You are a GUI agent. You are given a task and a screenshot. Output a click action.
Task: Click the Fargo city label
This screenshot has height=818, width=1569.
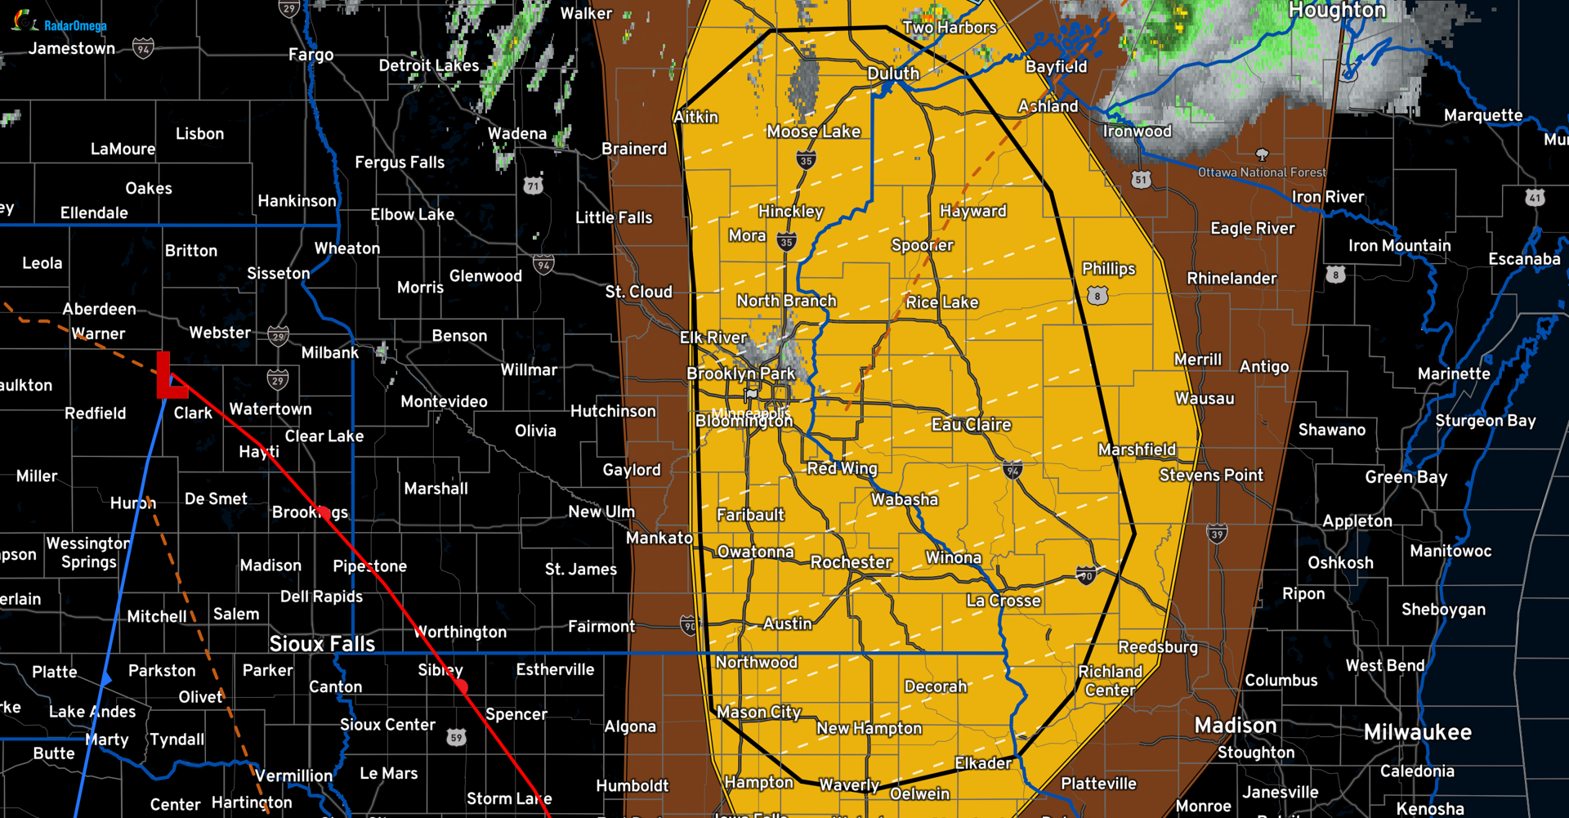[311, 55]
